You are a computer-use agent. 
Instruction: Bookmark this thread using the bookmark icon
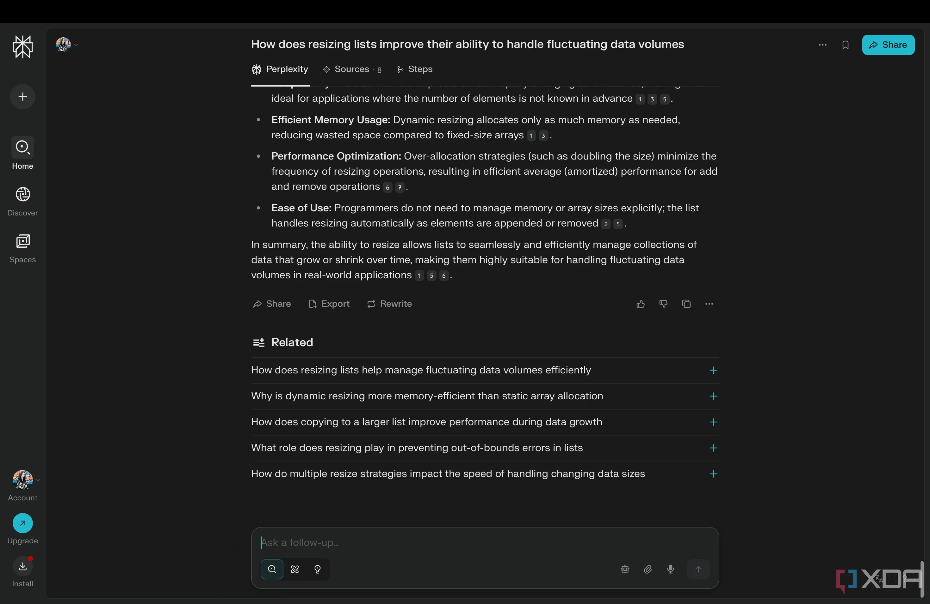click(845, 45)
